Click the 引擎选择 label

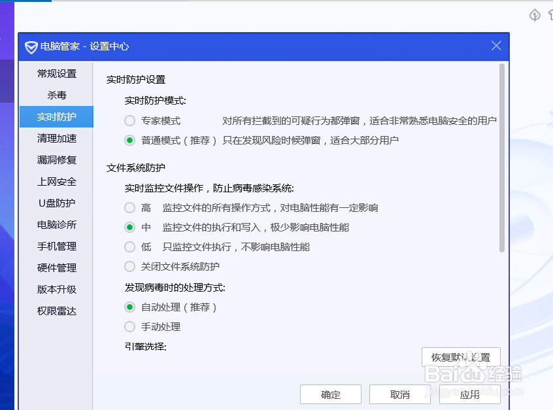click(145, 347)
